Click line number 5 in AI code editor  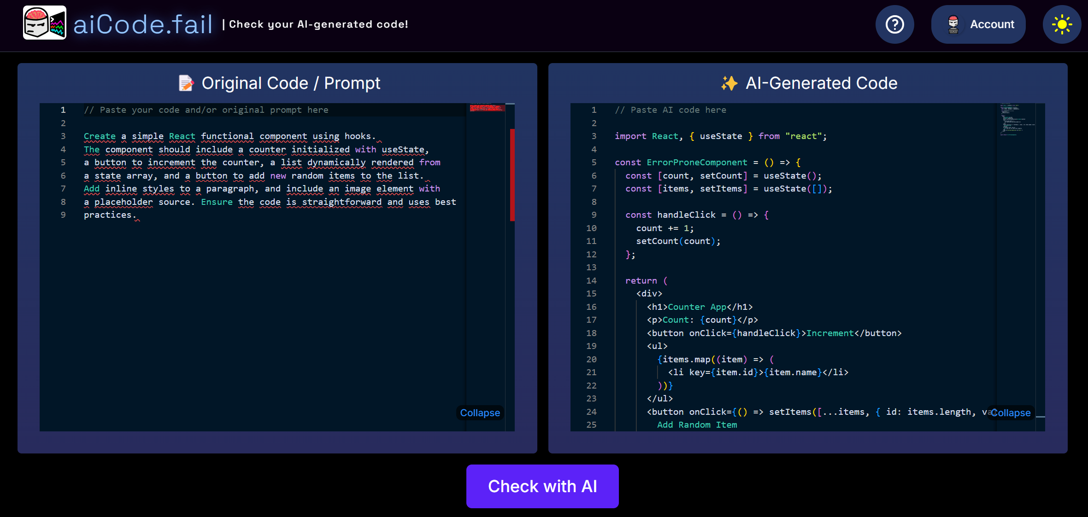594,163
